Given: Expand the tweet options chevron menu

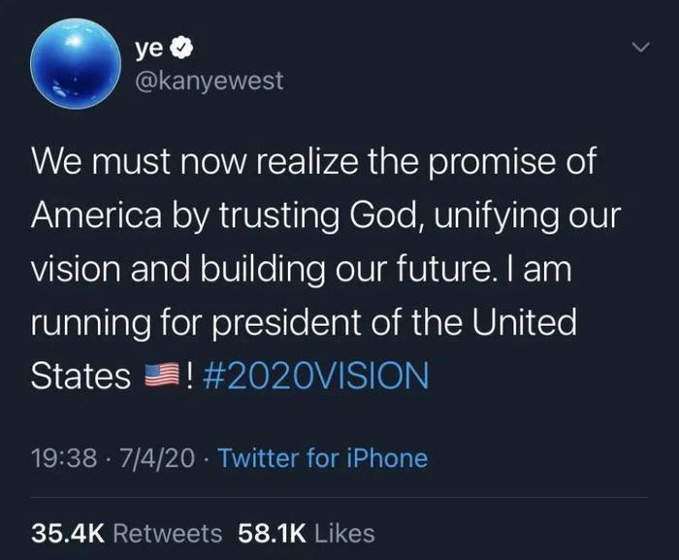Looking at the screenshot, I should point(640,47).
